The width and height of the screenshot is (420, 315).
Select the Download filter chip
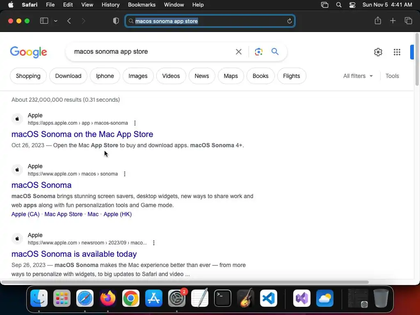(x=68, y=76)
